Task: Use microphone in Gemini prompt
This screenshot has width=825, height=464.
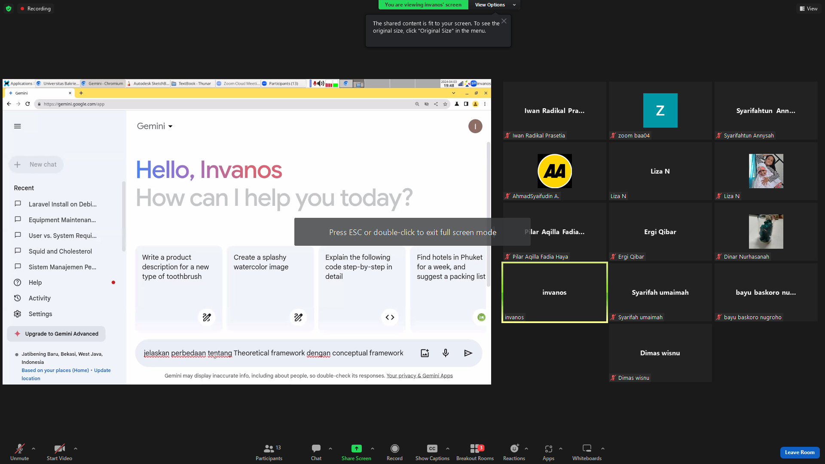Action: (x=446, y=353)
